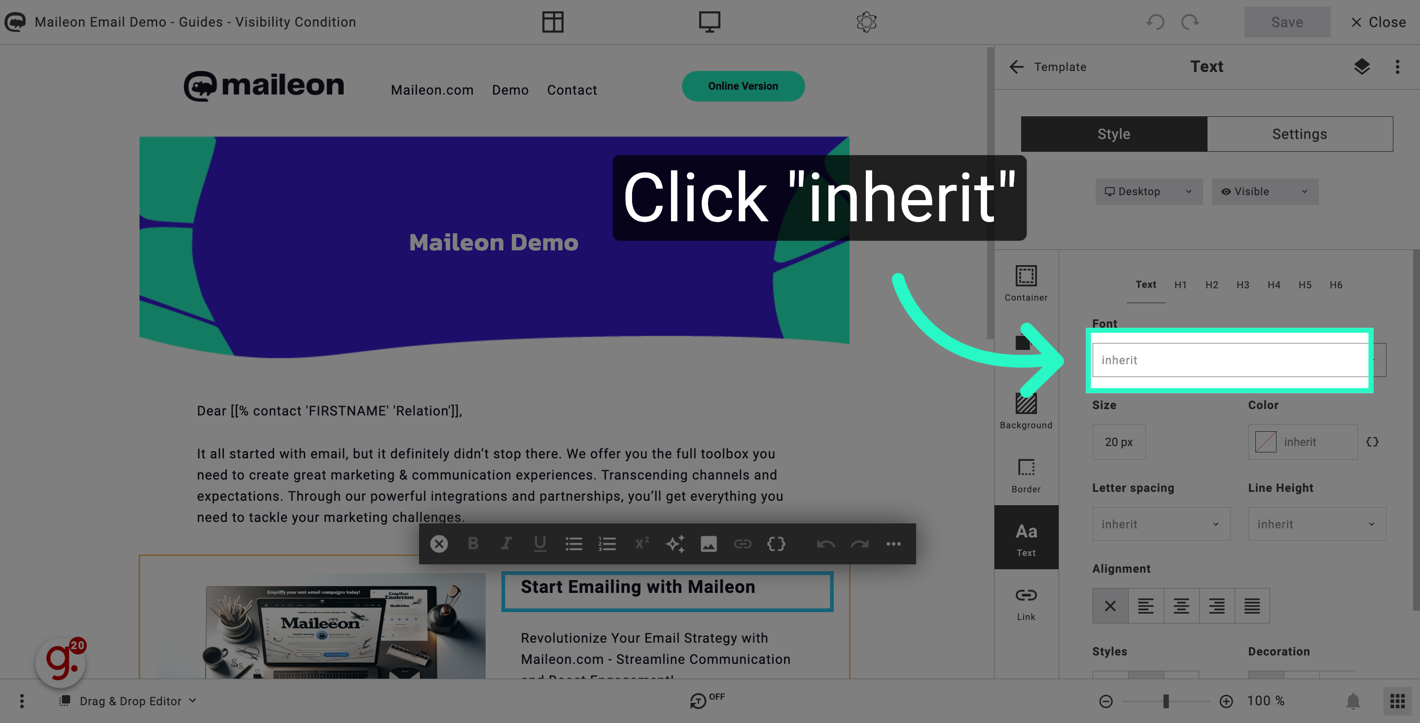
Task: Go back to Template panel arrow
Action: coord(1017,67)
